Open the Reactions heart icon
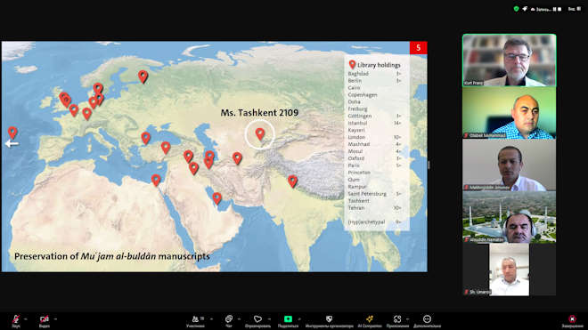This screenshot has width=588, height=330. (x=257, y=319)
